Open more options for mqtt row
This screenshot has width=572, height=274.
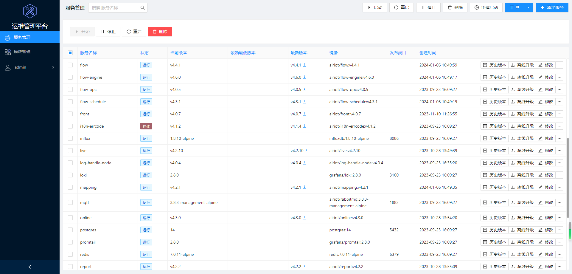click(x=559, y=202)
